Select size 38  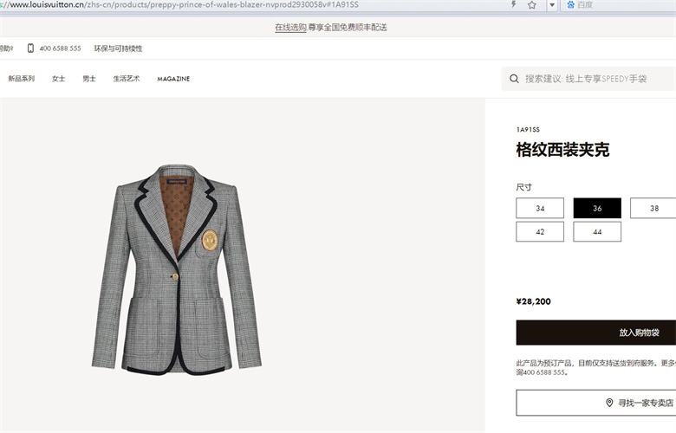(653, 208)
